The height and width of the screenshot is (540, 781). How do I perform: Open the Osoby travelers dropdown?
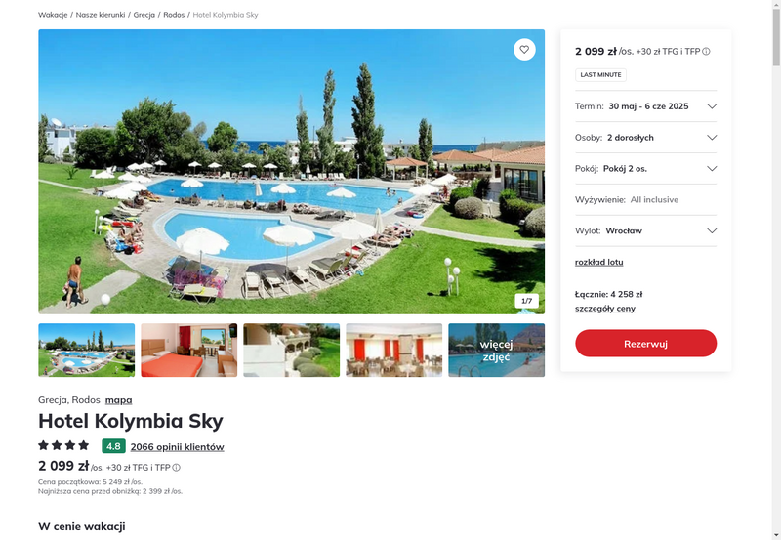pyautogui.click(x=645, y=138)
